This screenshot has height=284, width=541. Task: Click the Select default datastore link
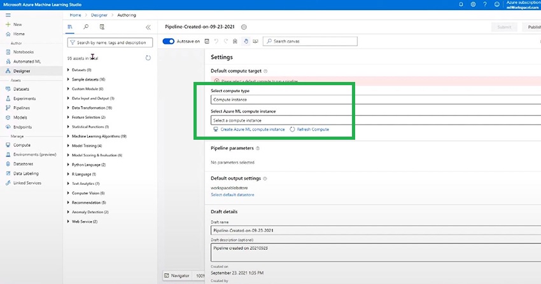232,195
